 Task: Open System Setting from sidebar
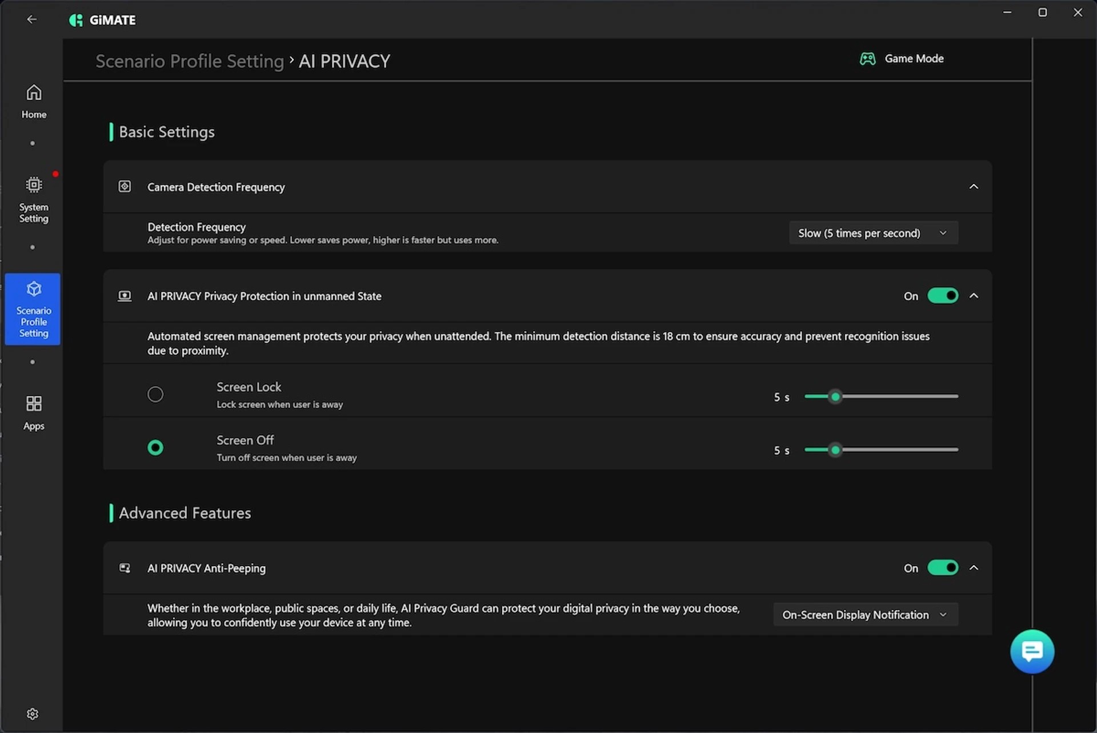point(34,199)
